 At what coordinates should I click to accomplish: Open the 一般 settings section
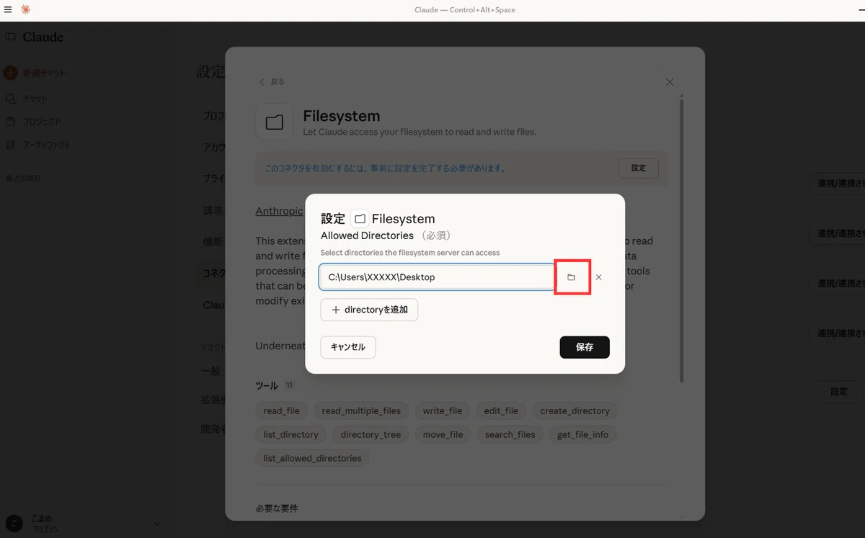[210, 371]
